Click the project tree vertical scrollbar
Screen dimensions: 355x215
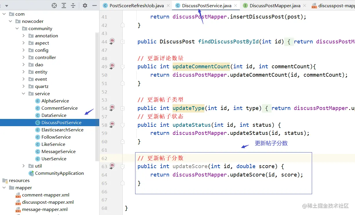[97, 96]
